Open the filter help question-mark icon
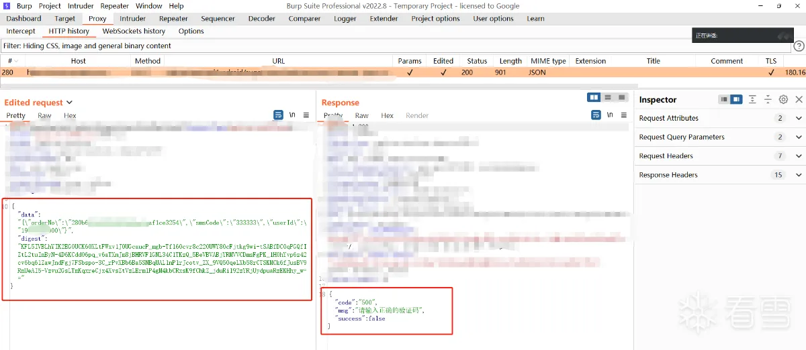 (x=799, y=46)
